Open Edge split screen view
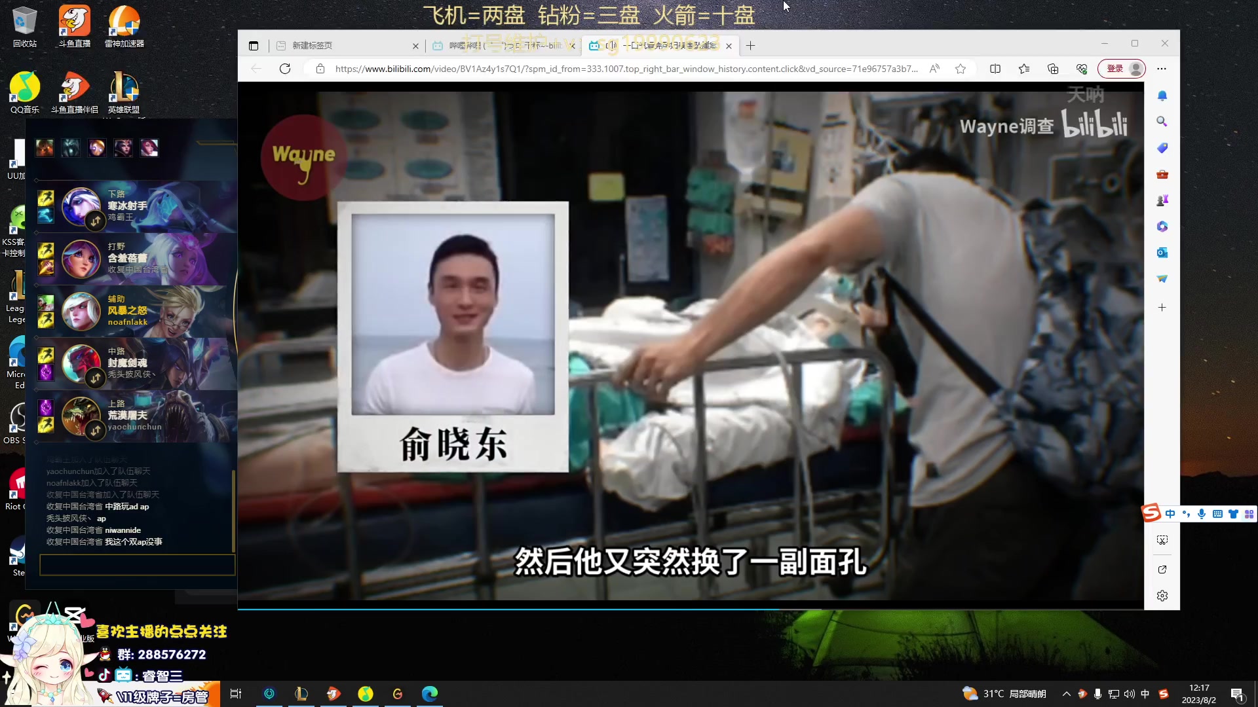1258x707 pixels. (x=995, y=69)
